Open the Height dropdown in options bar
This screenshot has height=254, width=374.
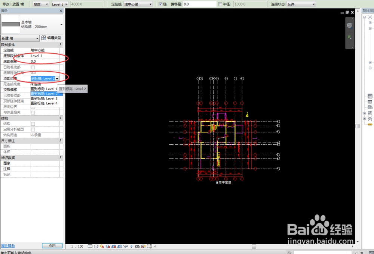click(x=41, y=4)
